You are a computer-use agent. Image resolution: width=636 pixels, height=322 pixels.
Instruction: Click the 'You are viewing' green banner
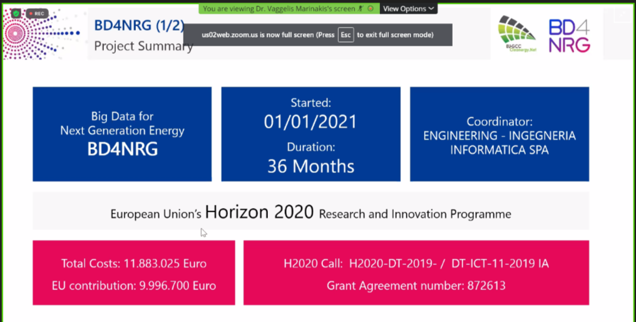289,9
